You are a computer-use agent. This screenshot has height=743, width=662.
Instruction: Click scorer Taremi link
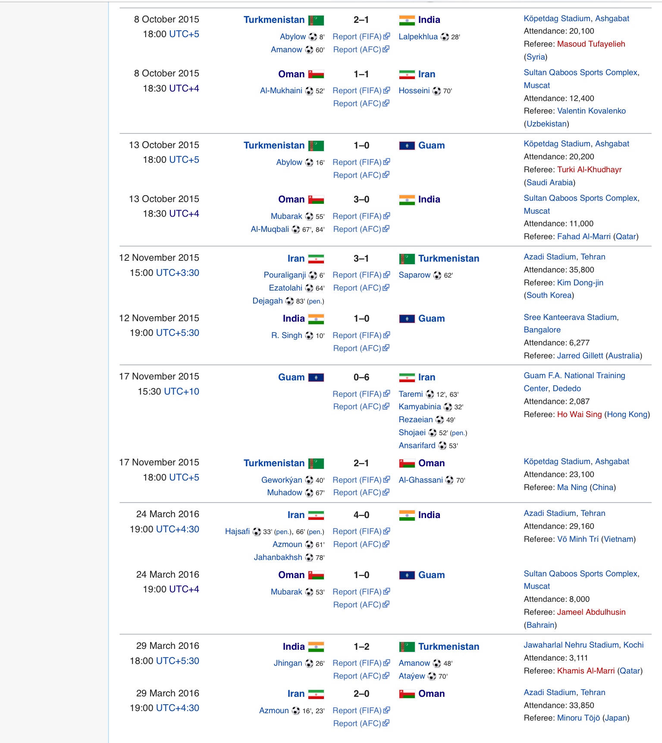pos(411,394)
